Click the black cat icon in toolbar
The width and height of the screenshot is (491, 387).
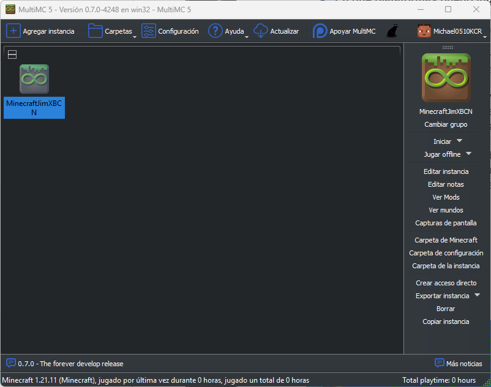click(x=393, y=31)
